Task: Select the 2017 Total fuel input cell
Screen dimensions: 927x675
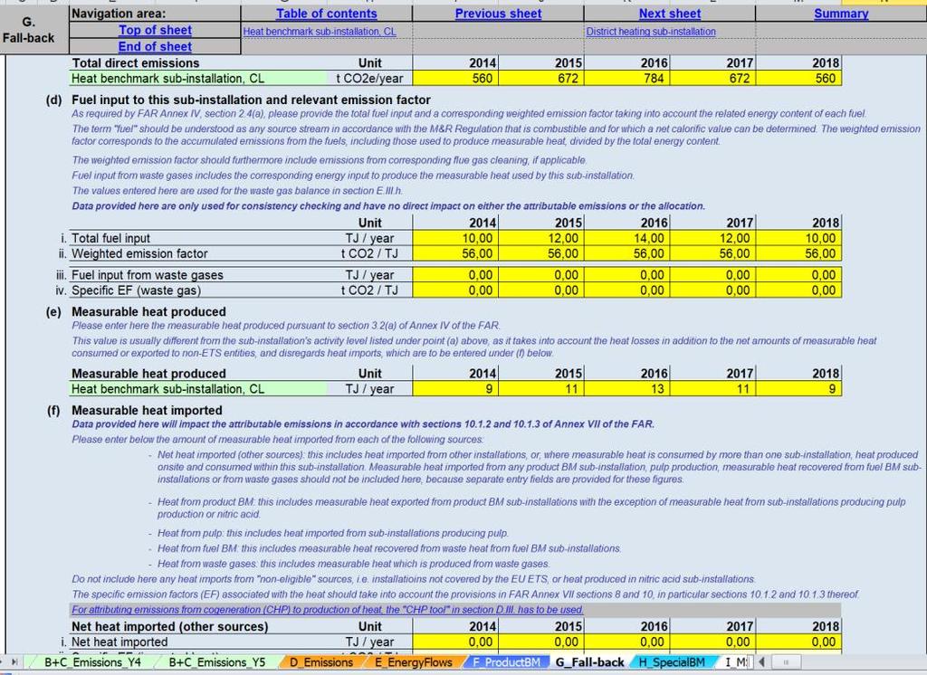Action: pyautogui.click(x=712, y=238)
